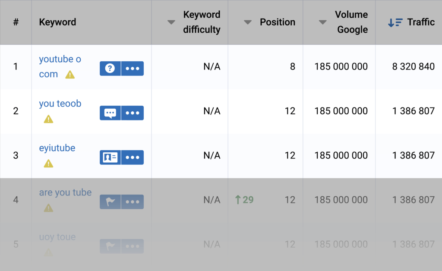Click the warning triangle beside 'youtube o com'
The width and height of the screenshot is (442, 271).
point(70,75)
